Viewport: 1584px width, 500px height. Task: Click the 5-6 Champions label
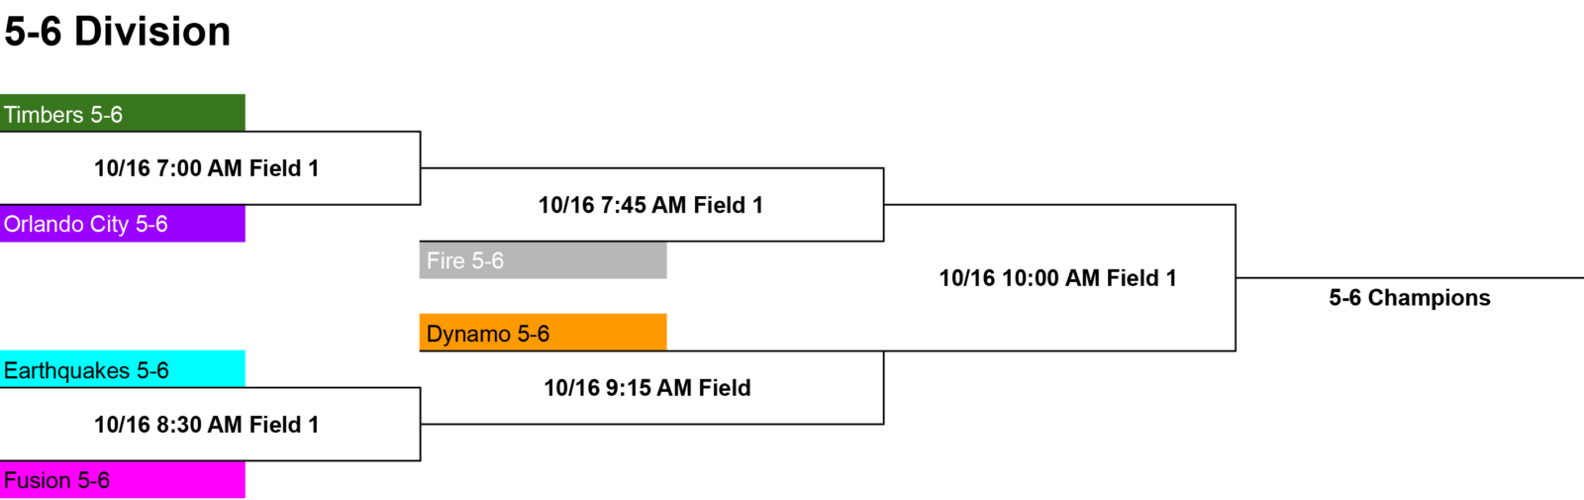(1410, 298)
